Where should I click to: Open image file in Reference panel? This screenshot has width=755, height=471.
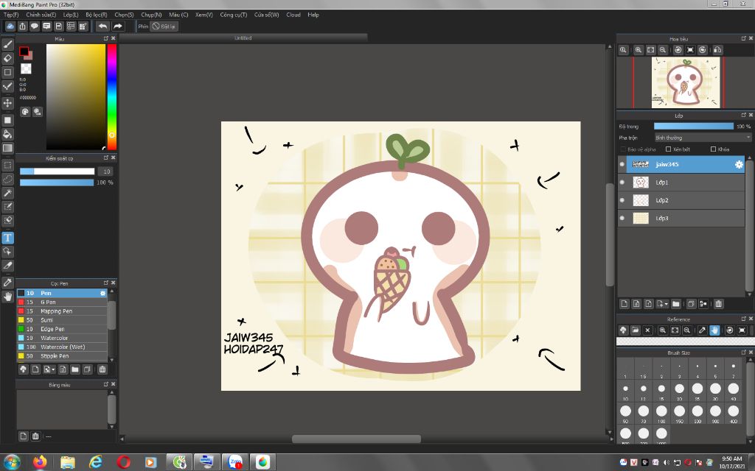[636, 330]
